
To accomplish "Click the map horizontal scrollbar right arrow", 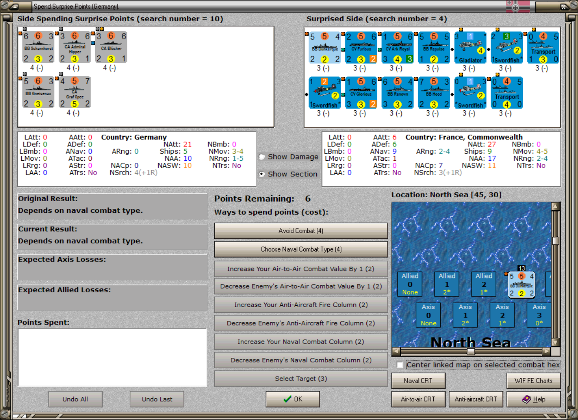I will pyautogui.click(x=546, y=351).
